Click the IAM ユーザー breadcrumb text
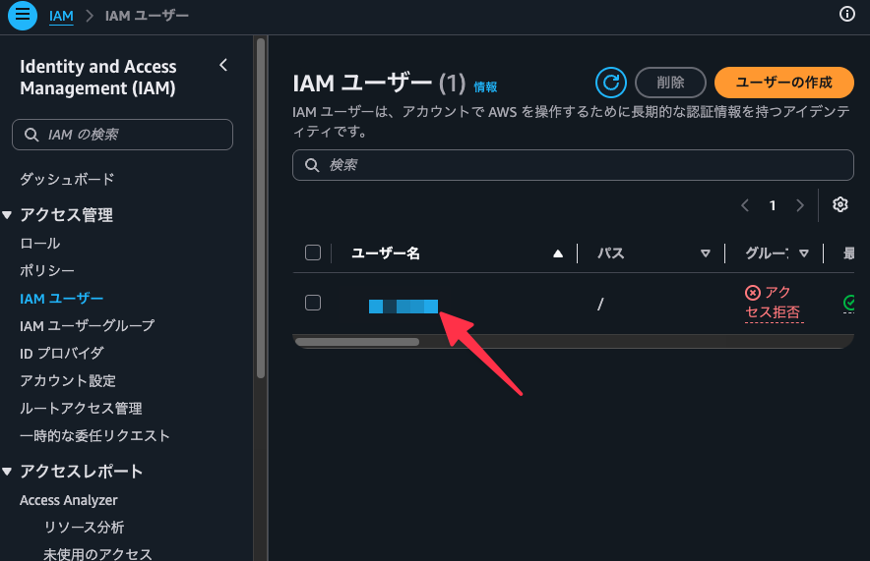Screen dimensions: 870x561 [x=147, y=16]
